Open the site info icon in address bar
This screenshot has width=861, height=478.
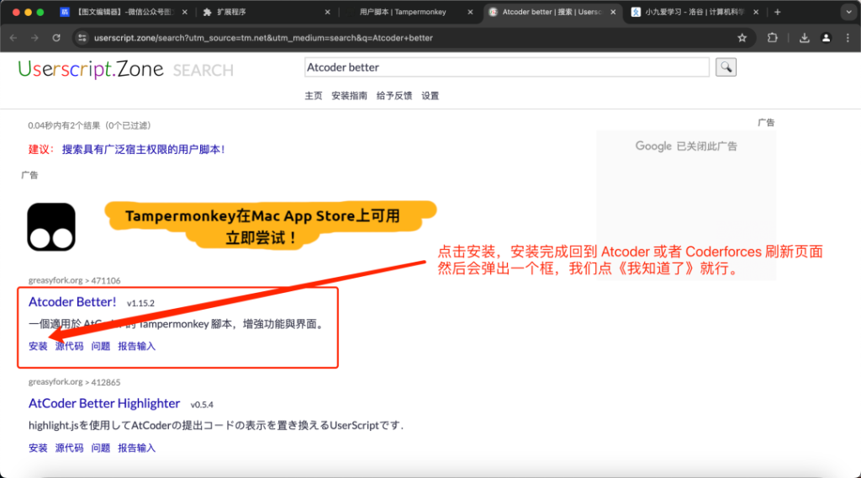(82, 38)
